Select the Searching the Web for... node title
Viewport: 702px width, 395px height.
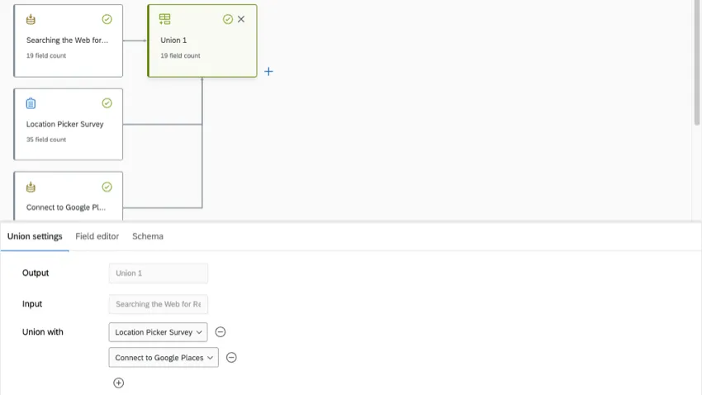click(67, 40)
